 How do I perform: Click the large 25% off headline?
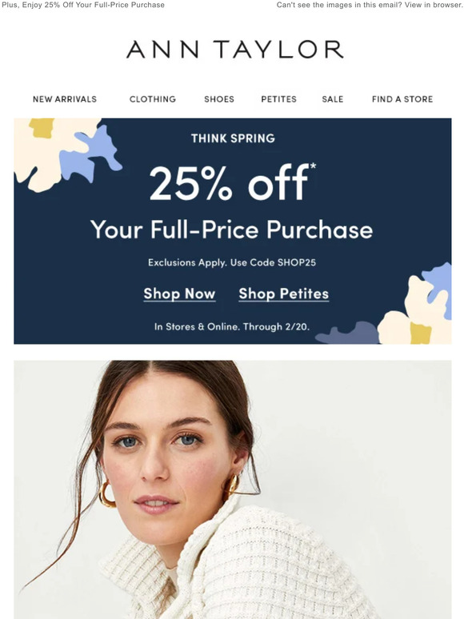click(x=233, y=182)
